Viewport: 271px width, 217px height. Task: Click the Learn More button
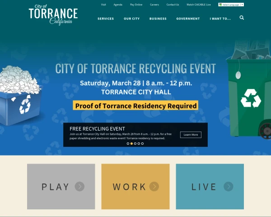191,135
